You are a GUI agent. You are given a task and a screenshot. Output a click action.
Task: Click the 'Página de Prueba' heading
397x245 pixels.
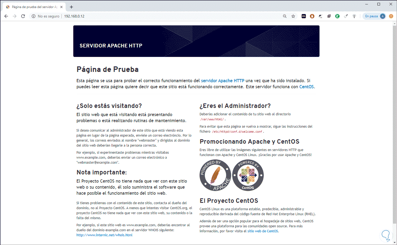[108, 70]
